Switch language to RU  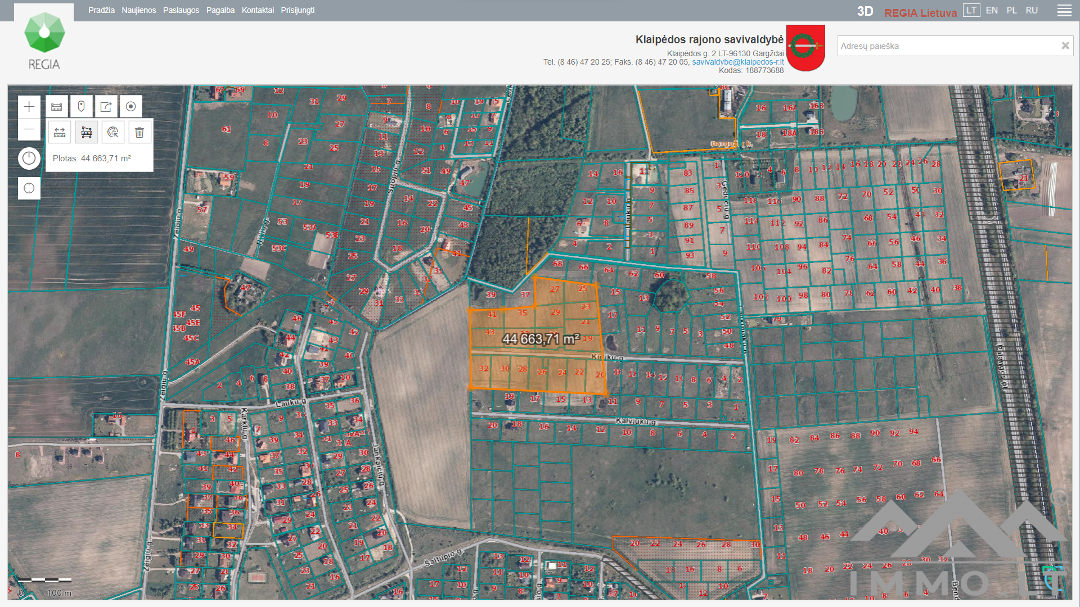pos(1032,10)
